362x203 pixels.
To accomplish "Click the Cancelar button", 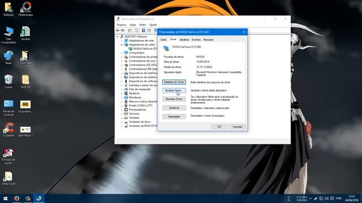I will point(238,127).
